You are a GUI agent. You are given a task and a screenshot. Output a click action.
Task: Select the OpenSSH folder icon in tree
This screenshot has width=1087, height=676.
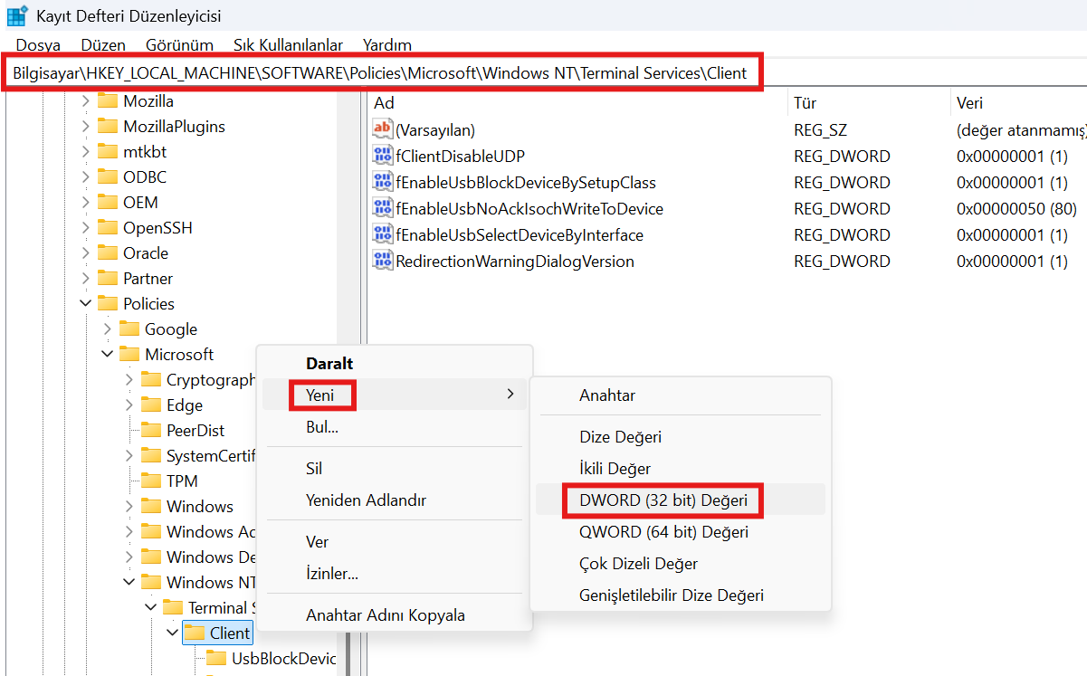[109, 228]
